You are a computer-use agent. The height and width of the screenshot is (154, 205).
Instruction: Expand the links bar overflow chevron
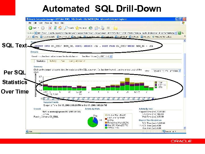pyautogui.click(x=185, y=36)
